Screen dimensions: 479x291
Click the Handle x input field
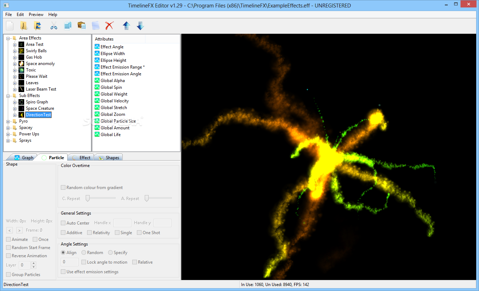coord(122,223)
